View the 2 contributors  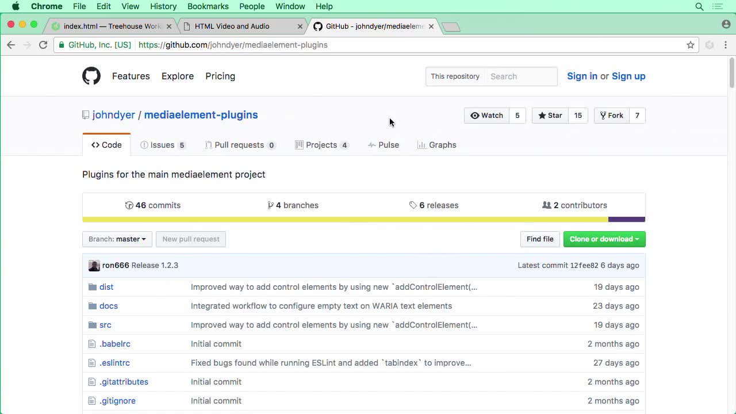(x=574, y=205)
